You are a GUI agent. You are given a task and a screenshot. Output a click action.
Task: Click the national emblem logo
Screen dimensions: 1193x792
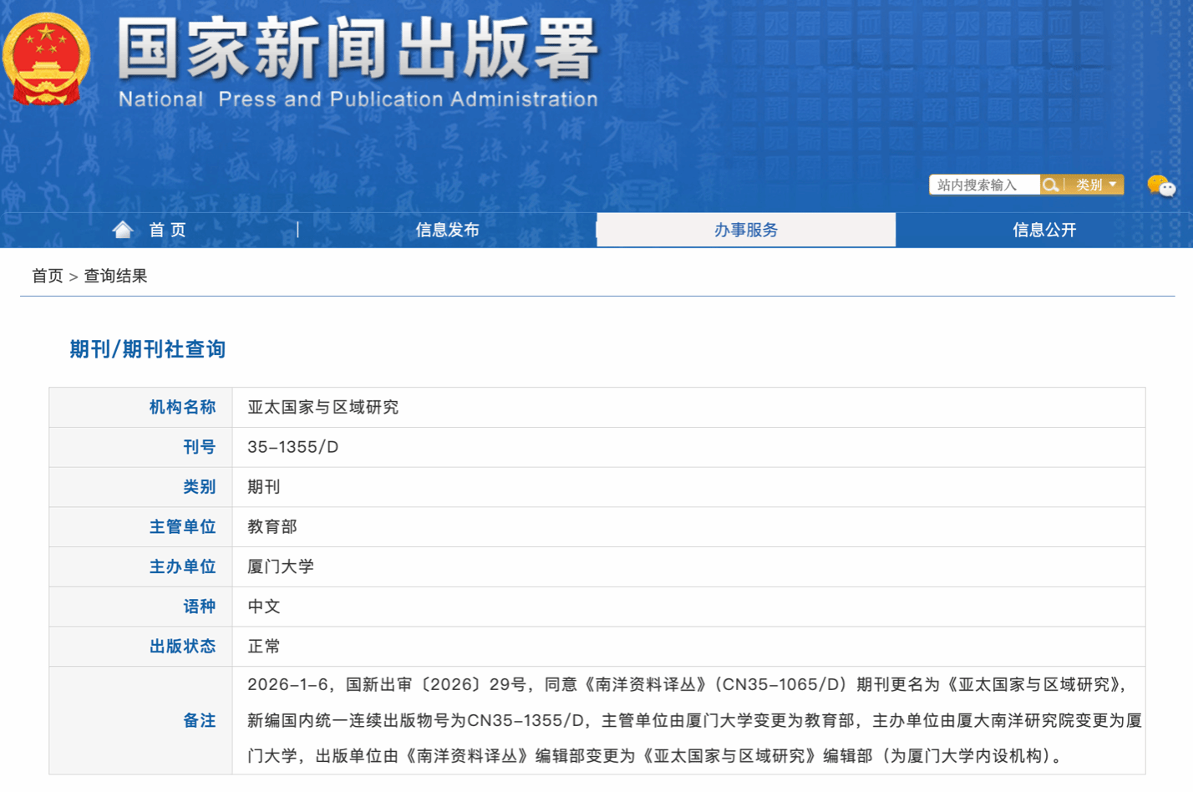click(x=46, y=59)
